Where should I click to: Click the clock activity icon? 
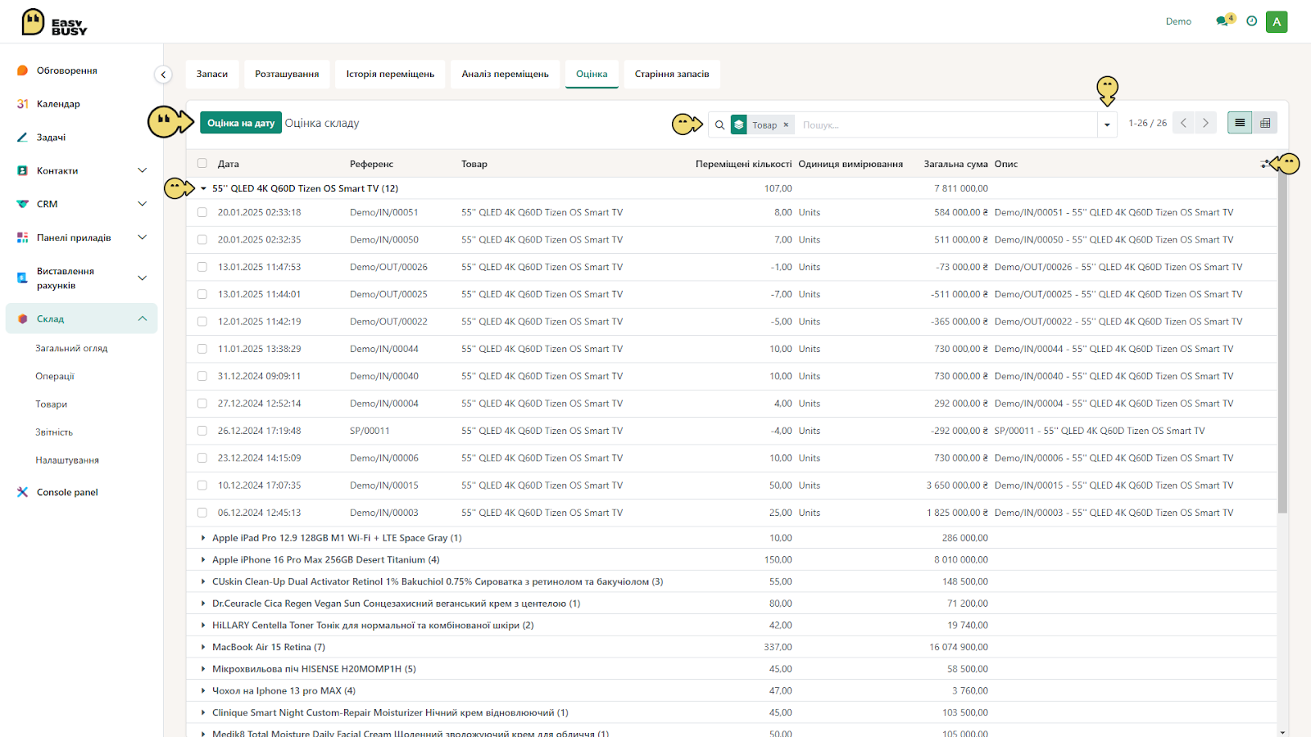point(1251,21)
